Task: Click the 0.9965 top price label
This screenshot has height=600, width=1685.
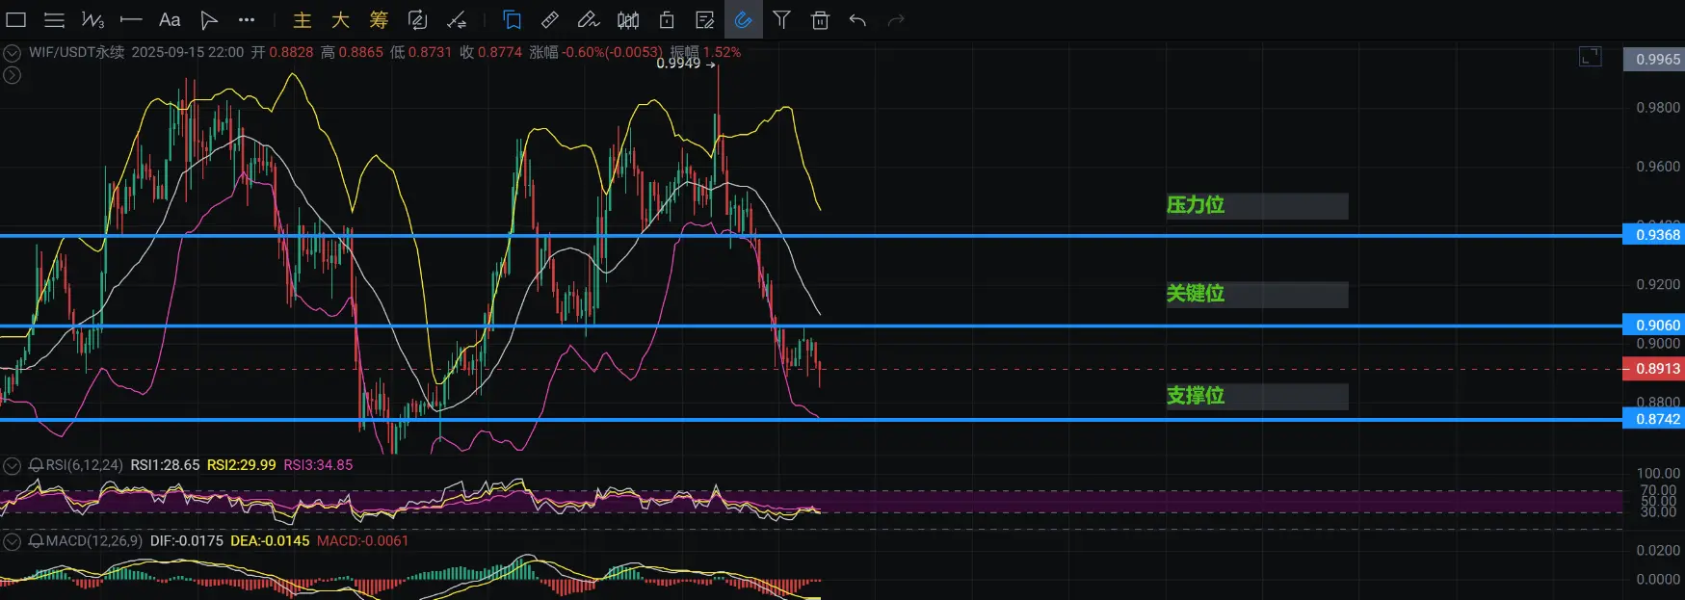Action: click(1654, 60)
